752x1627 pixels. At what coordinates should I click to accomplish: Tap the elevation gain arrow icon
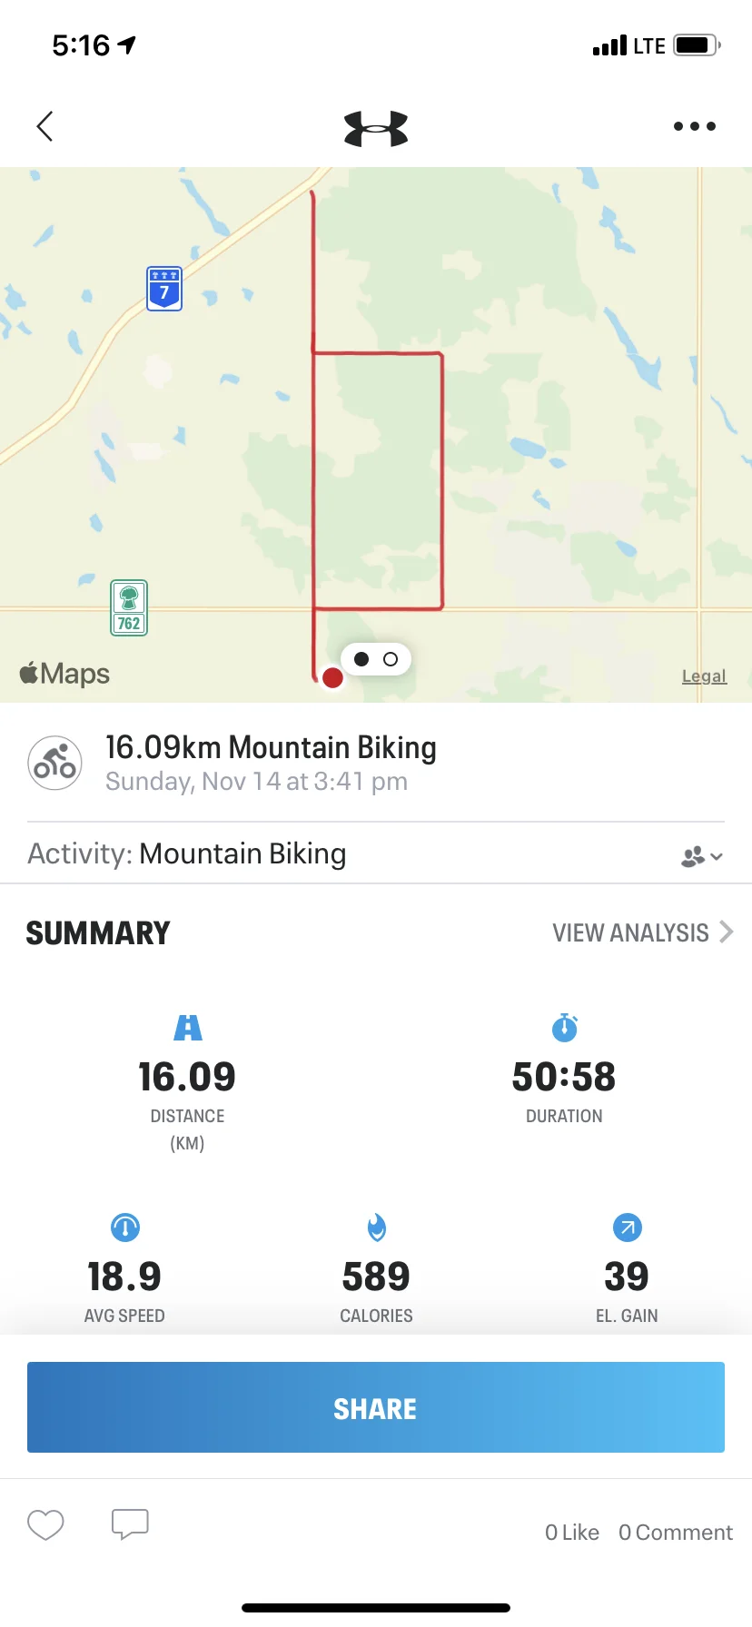pyautogui.click(x=628, y=1228)
